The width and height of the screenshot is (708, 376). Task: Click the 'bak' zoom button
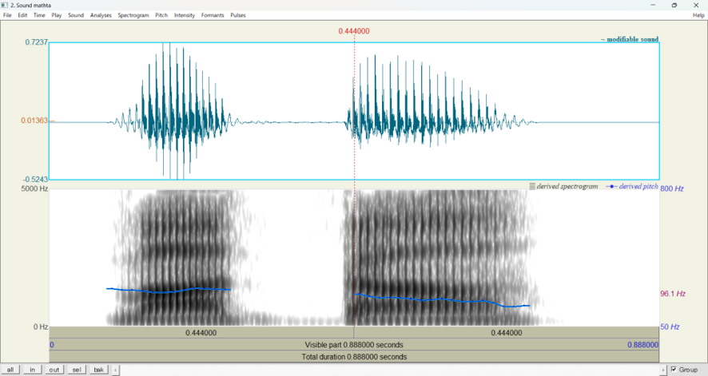98,370
